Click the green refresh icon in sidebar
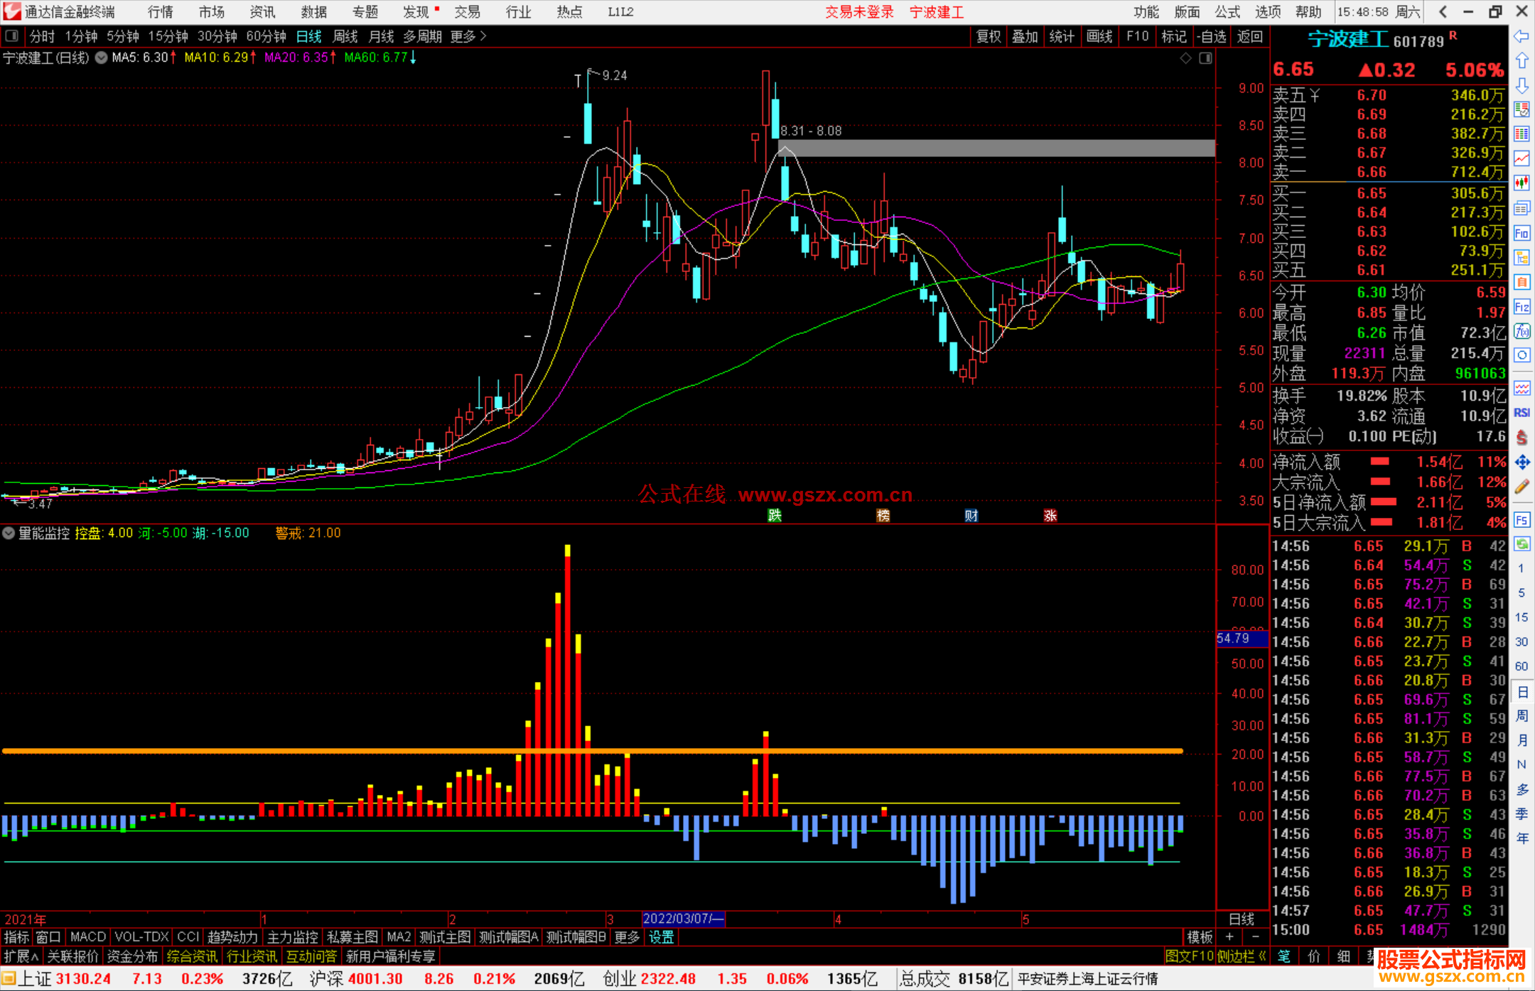The image size is (1535, 991). [x=1521, y=544]
